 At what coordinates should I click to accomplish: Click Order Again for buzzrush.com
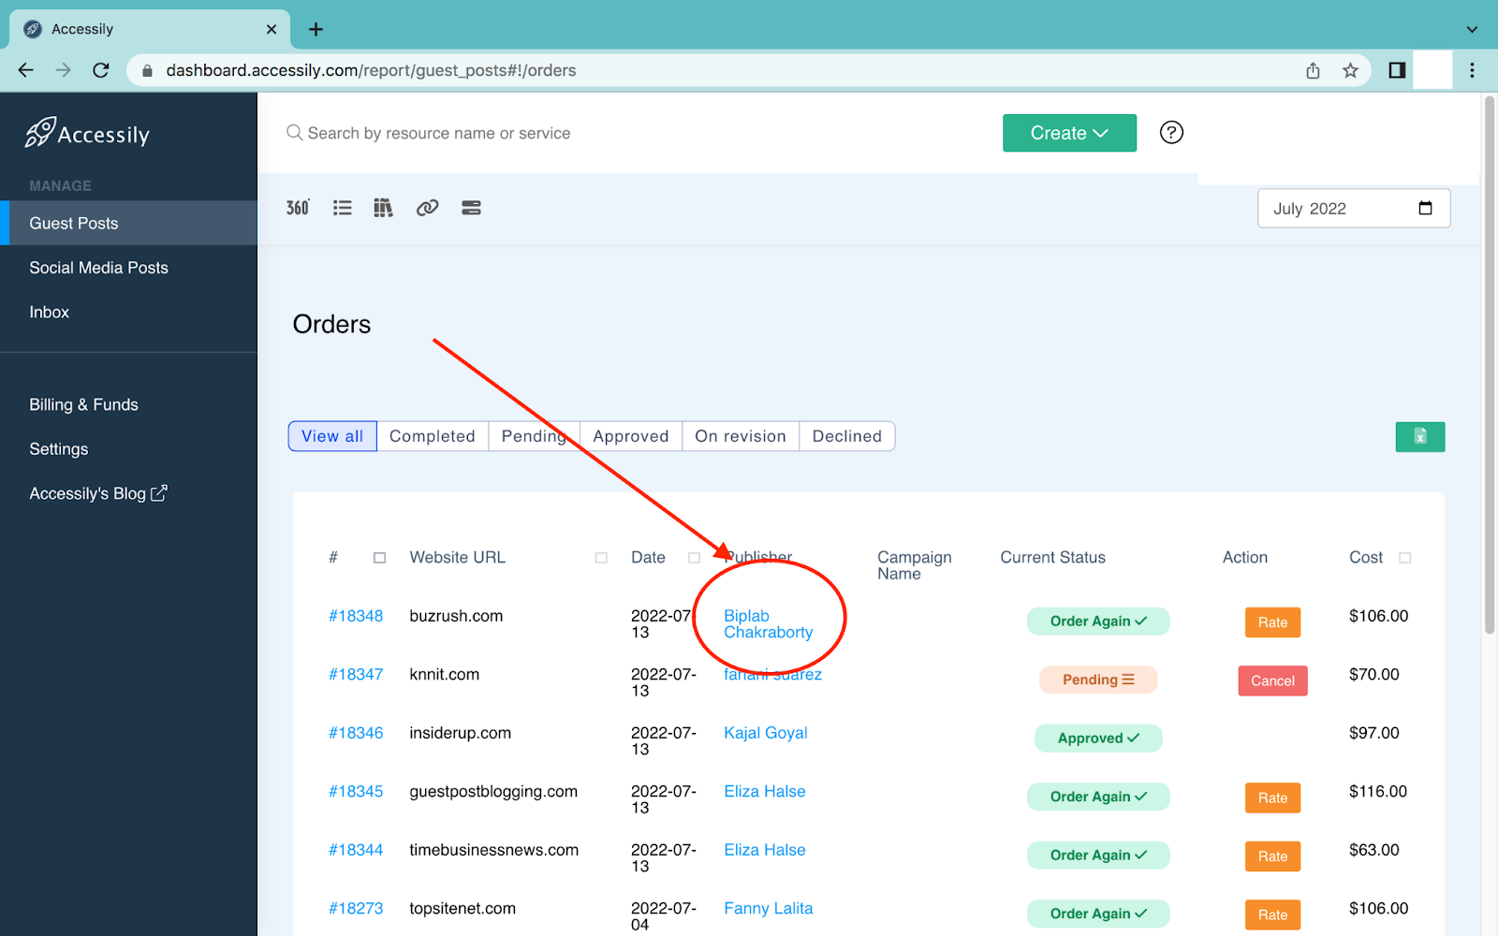point(1098,622)
